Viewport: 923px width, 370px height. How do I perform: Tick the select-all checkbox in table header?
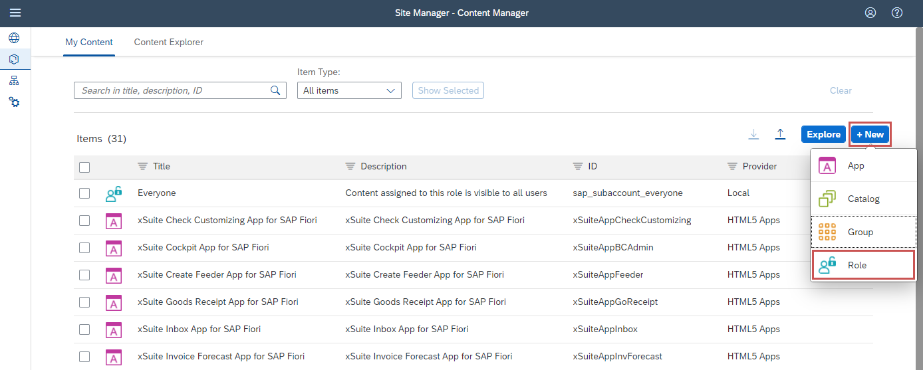[84, 167]
